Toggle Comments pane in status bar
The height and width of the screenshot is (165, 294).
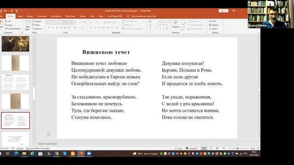[192, 148]
